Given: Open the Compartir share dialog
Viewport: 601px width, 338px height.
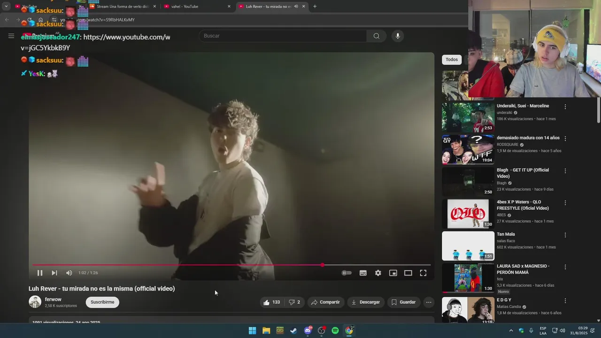Looking at the screenshot, I should (325, 302).
